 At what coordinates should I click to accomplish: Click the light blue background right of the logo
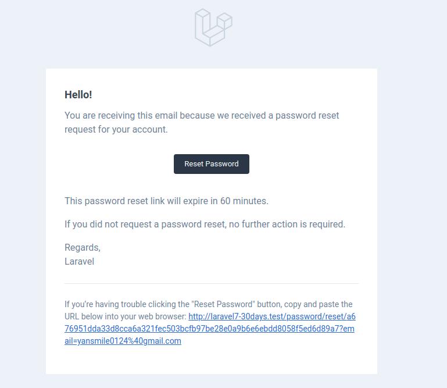pyautogui.click(x=328, y=29)
